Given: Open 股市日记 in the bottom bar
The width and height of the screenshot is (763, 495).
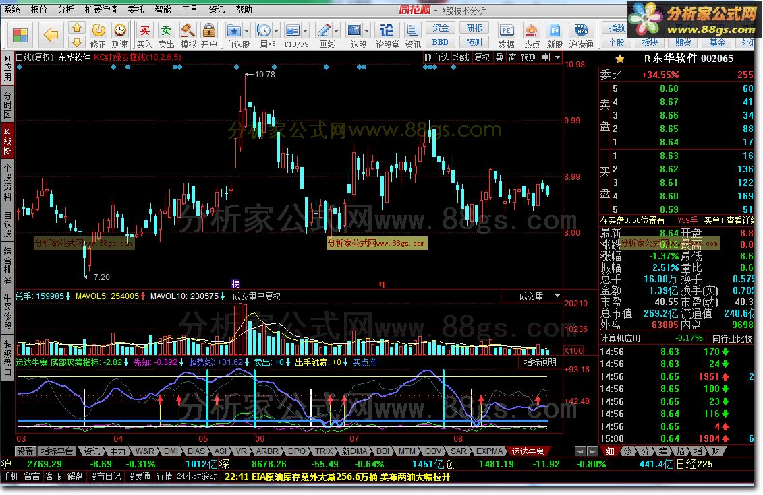Looking at the screenshot, I should click(x=105, y=477).
